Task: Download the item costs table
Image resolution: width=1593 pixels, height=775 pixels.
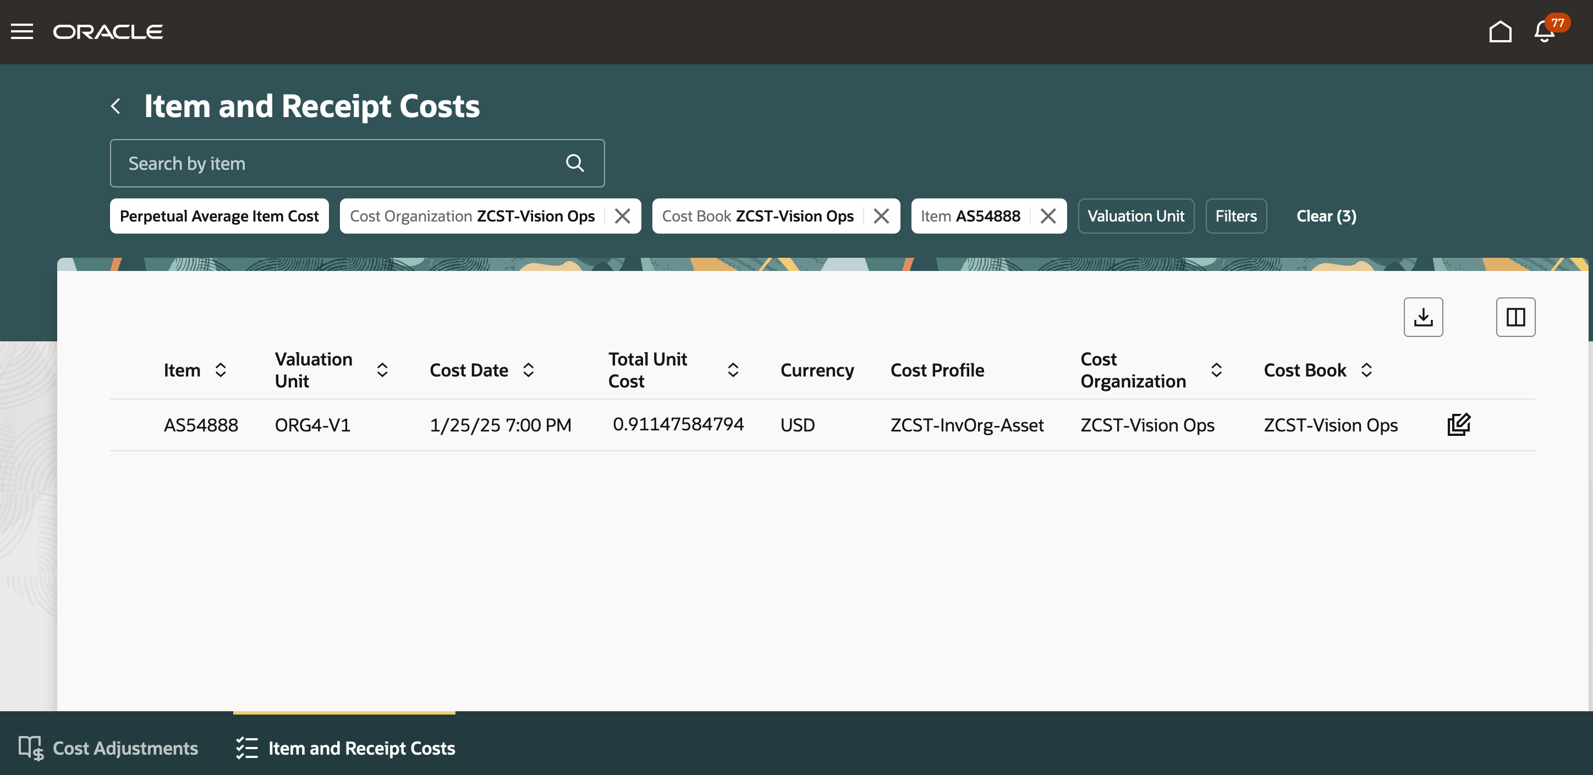Action: pyautogui.click(x=1423, y=317)
